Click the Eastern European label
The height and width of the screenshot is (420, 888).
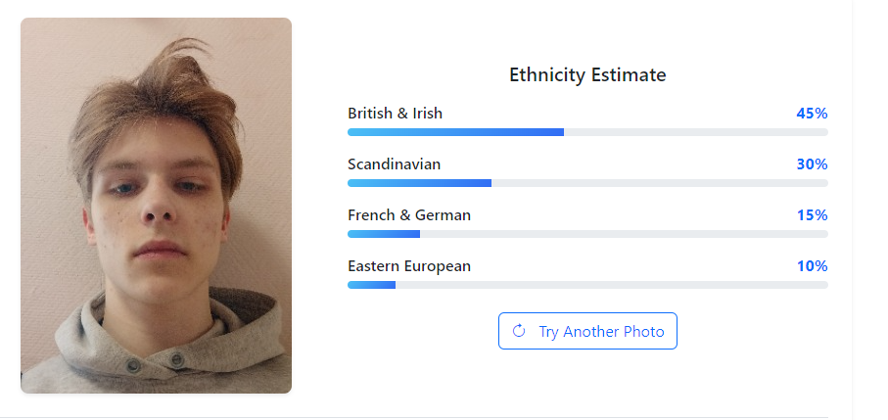[x=409, y=266]
